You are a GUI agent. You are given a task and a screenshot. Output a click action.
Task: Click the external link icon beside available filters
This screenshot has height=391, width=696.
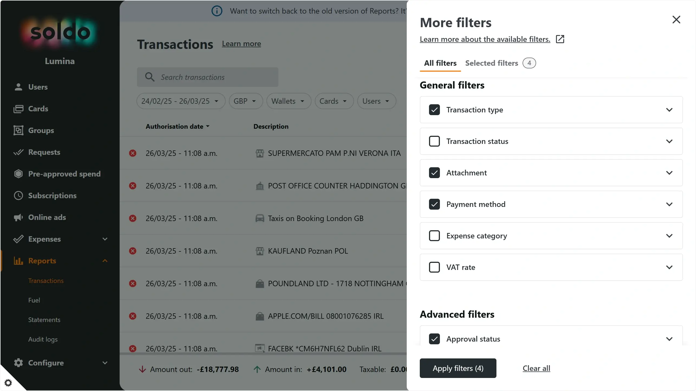(x=560, y=39)
